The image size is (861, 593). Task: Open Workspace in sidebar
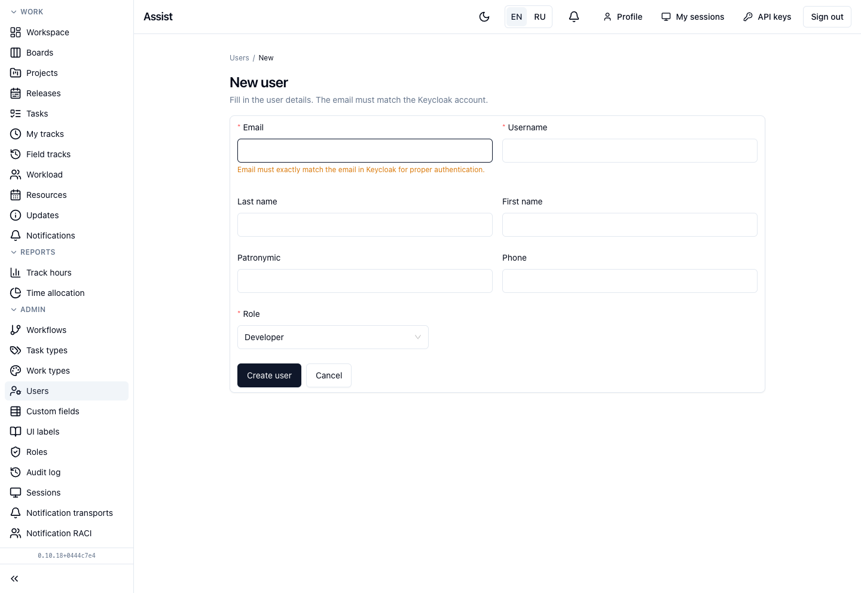66,32
